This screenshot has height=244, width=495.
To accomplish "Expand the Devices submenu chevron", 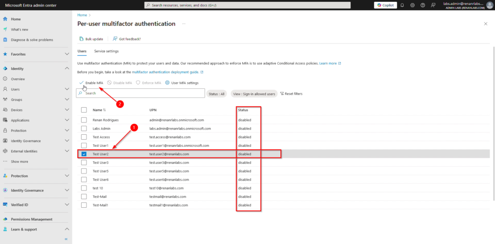I will (67, 110).
